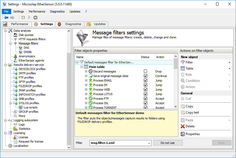Select the SMTP profiles tree item
Image resolution: width=236 pixels, height=158 pixels.
(27, 73)
